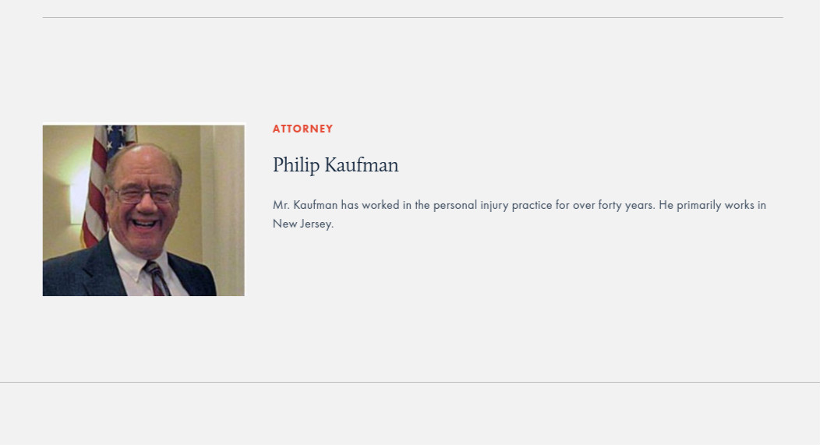This screenshot has height=445, width=820.
Task: Click "Mr. Kaufman" starting the bio
Action: [x=305, y=205]
